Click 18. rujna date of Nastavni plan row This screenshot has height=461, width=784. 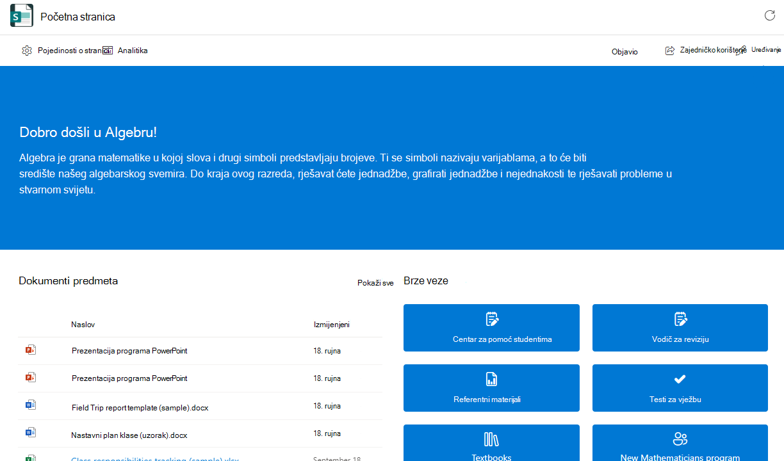click(327, 433)
